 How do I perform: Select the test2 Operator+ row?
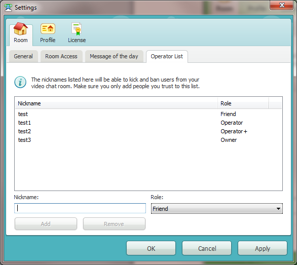(x=148, y=131)
